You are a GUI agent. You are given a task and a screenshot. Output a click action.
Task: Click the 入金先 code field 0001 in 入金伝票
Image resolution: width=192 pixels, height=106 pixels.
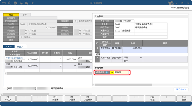[124, 24]
